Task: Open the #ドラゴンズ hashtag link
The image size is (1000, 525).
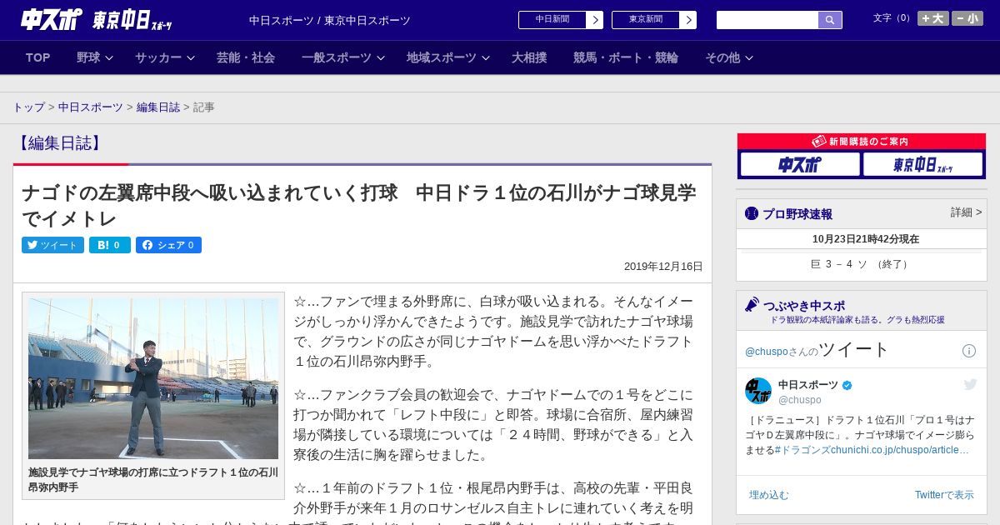Action: click(803, 450)
